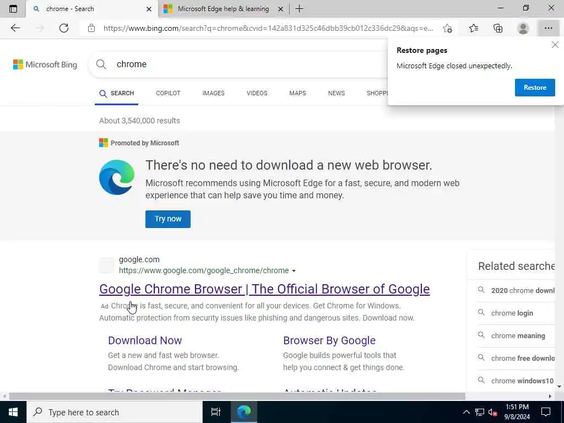
Task: Open the Collections icon
Action: pyautogui.click(x=498, y=28)
